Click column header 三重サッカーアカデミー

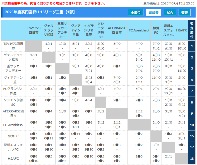(62, 30)
